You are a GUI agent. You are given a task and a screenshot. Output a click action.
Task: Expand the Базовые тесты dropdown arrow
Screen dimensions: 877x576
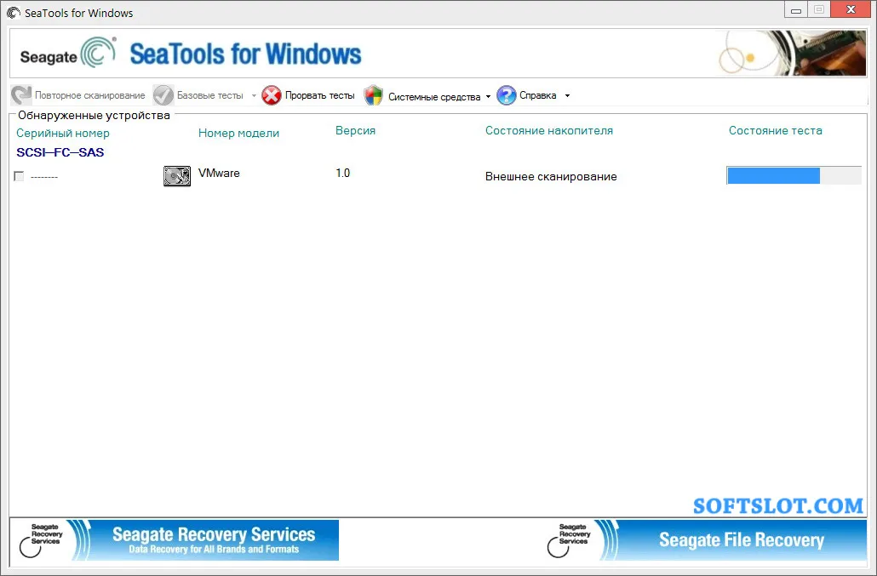pos(254,95)
